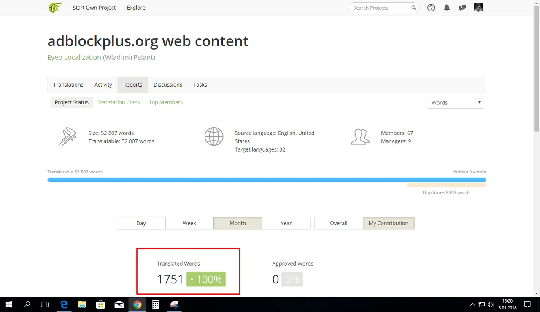This screenshot has height=312, width=540.
Task: Click the grey 0% badge
Action: (x=292, y=279)
